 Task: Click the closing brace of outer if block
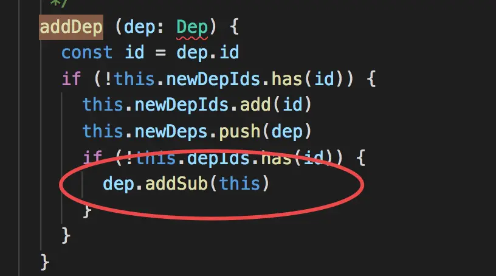(x=66, y=235)
